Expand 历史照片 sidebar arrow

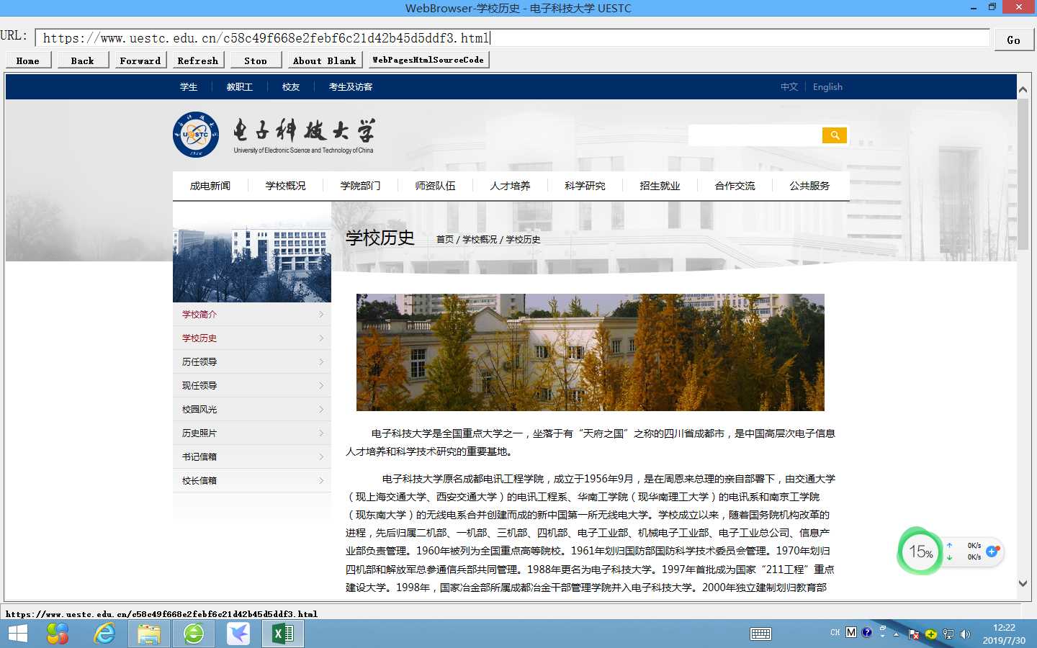point(321,433)
